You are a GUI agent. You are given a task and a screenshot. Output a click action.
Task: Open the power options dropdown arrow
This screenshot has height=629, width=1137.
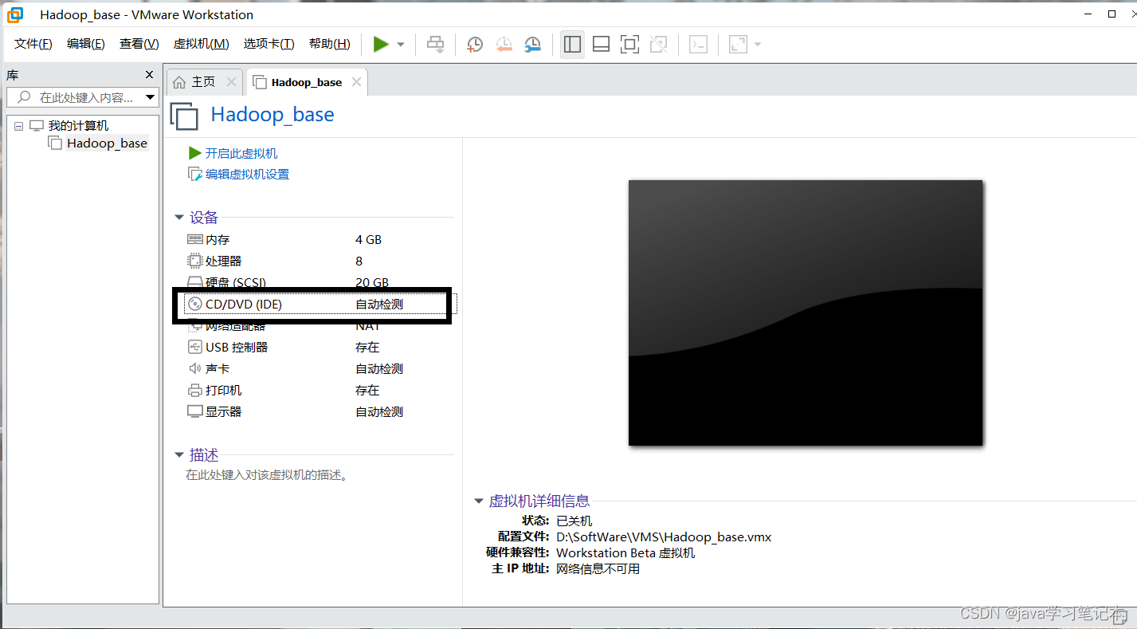pyautogui.click(x=401, y=45)
